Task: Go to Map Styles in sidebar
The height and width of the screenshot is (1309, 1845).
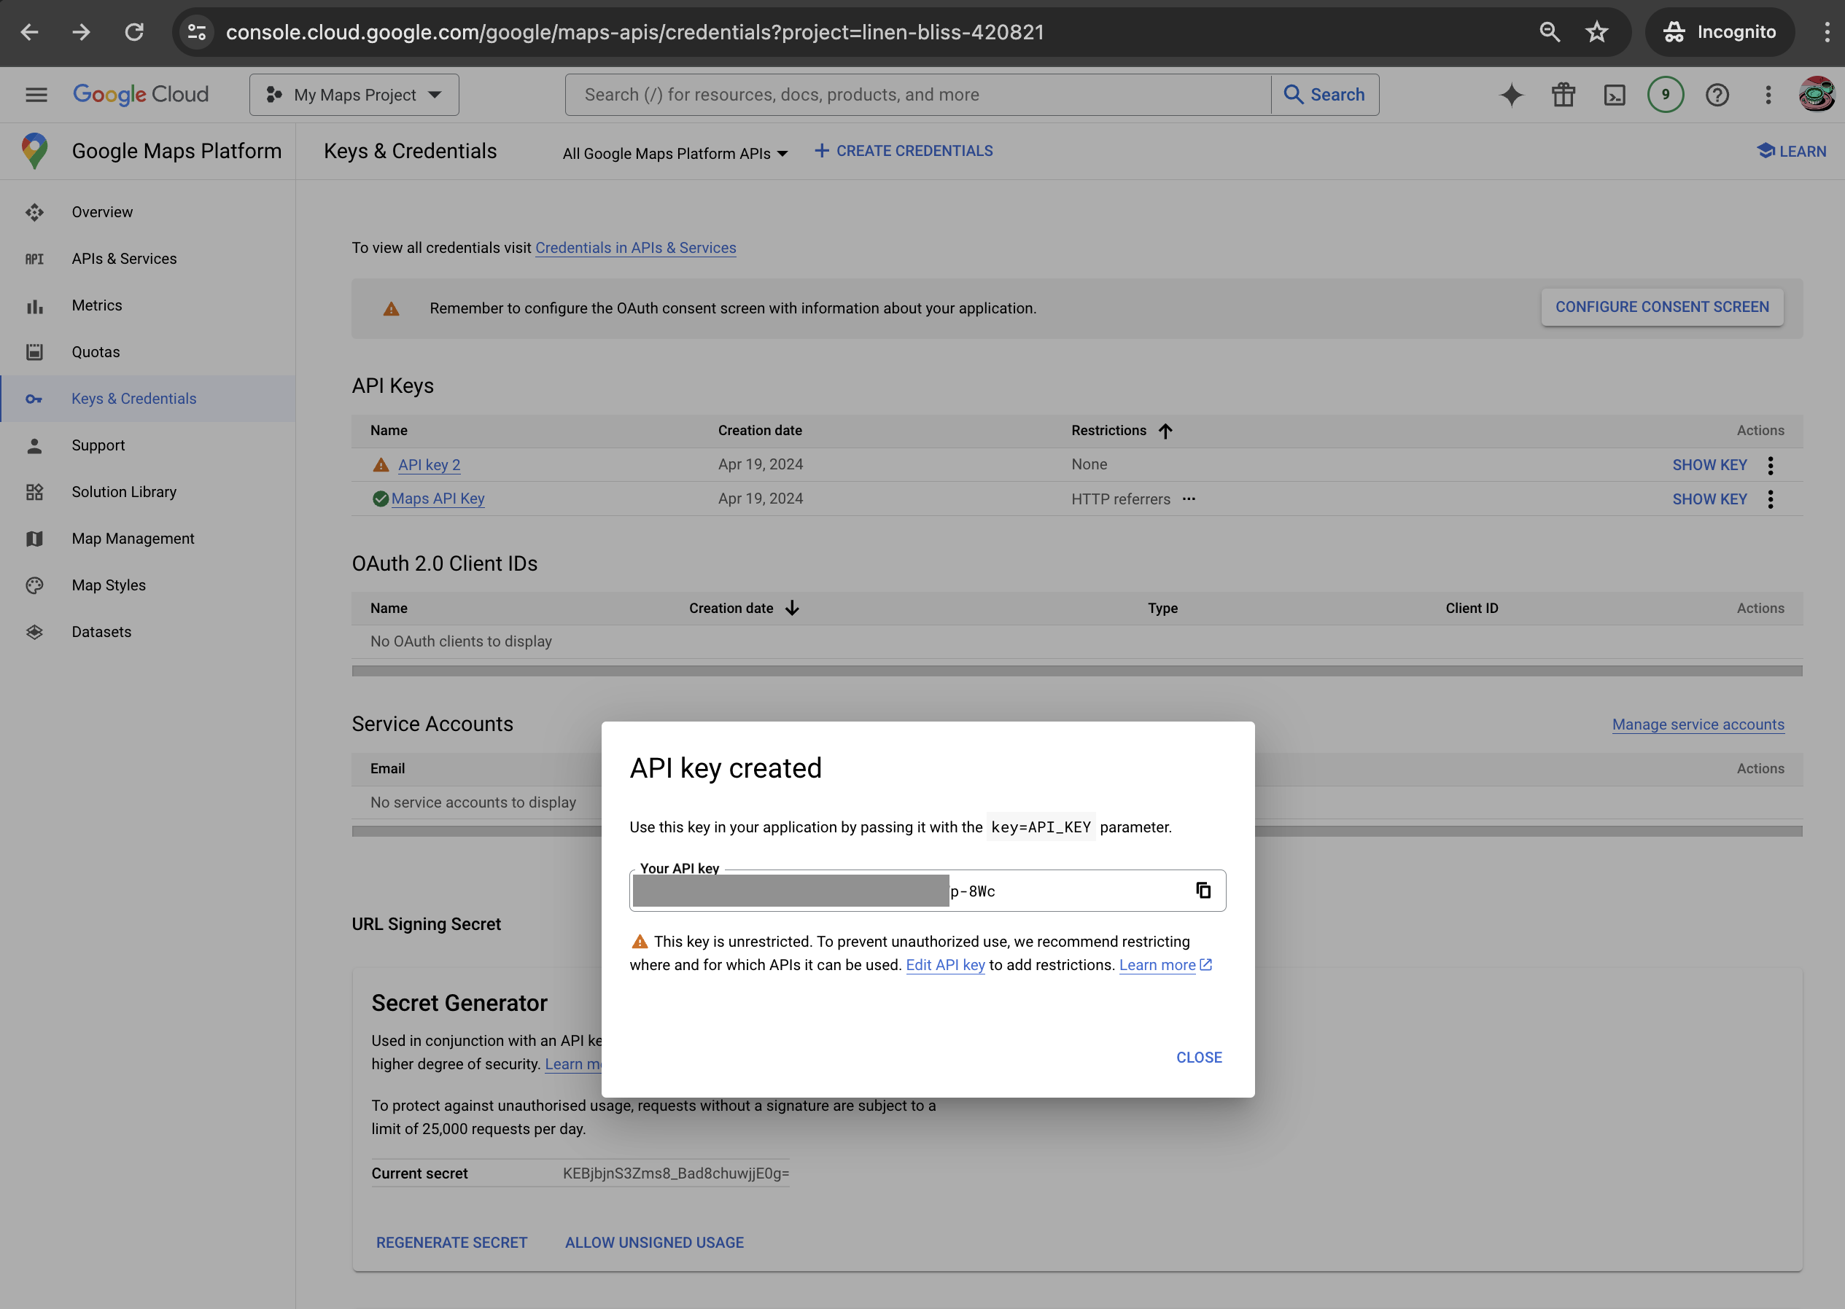Action: tap(108, 585)
